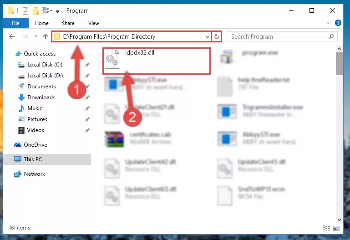
Task: Click the pin icon beside Downloads
Action: (87, 97)
